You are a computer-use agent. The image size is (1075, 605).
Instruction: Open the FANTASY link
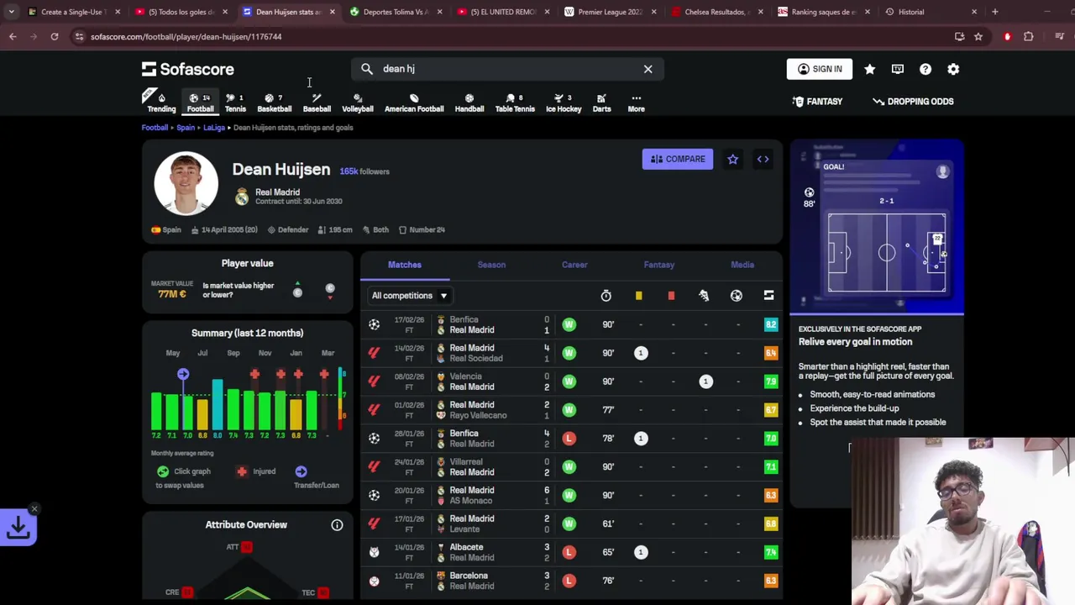[x=817, y=101]
